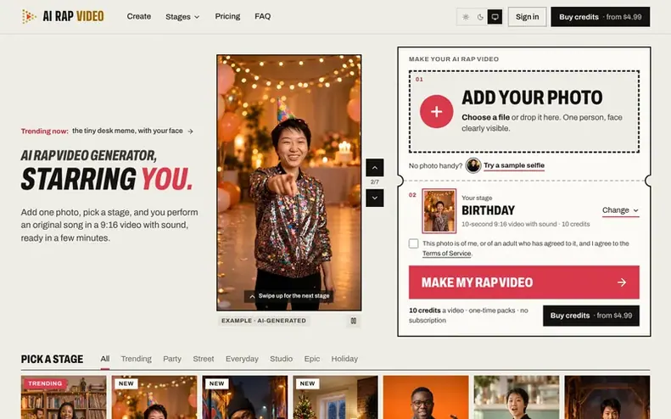
Task: Select the Street stages tab
Action: [x=204, y=359]
